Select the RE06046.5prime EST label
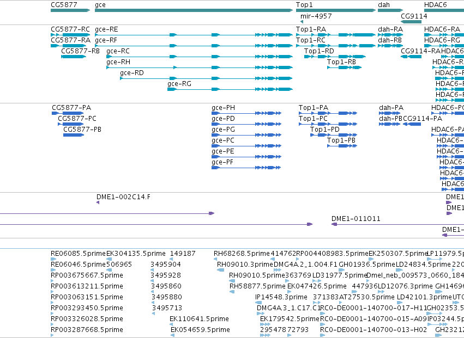 pyautogui.click(x=78, y=265)
